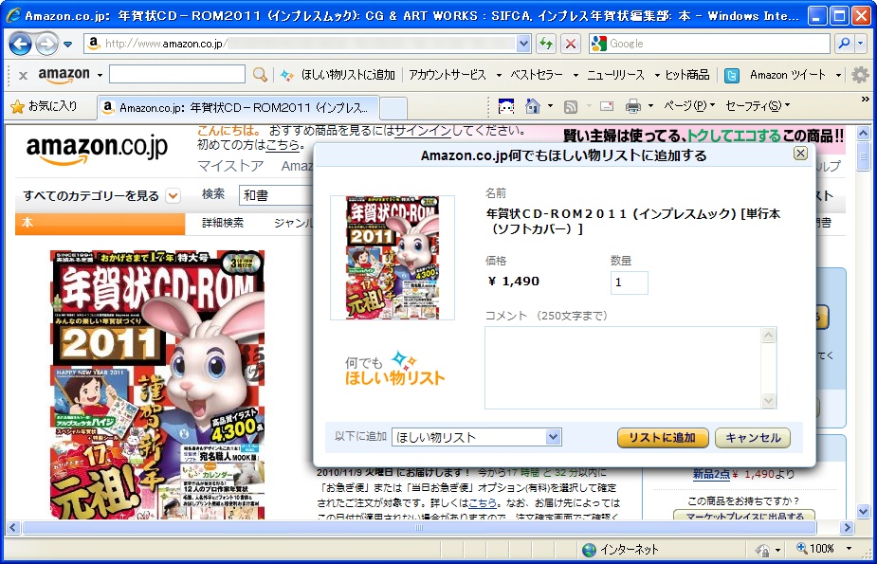Image resolution: width=877 pixels, height=564 pixels.
Task: Open the ベストセラー toolbar menu
Action: click(543, 75)
